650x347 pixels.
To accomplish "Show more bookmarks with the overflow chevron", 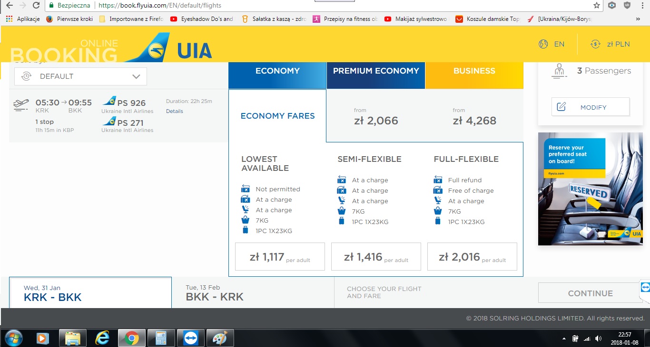I will [638, 19].
